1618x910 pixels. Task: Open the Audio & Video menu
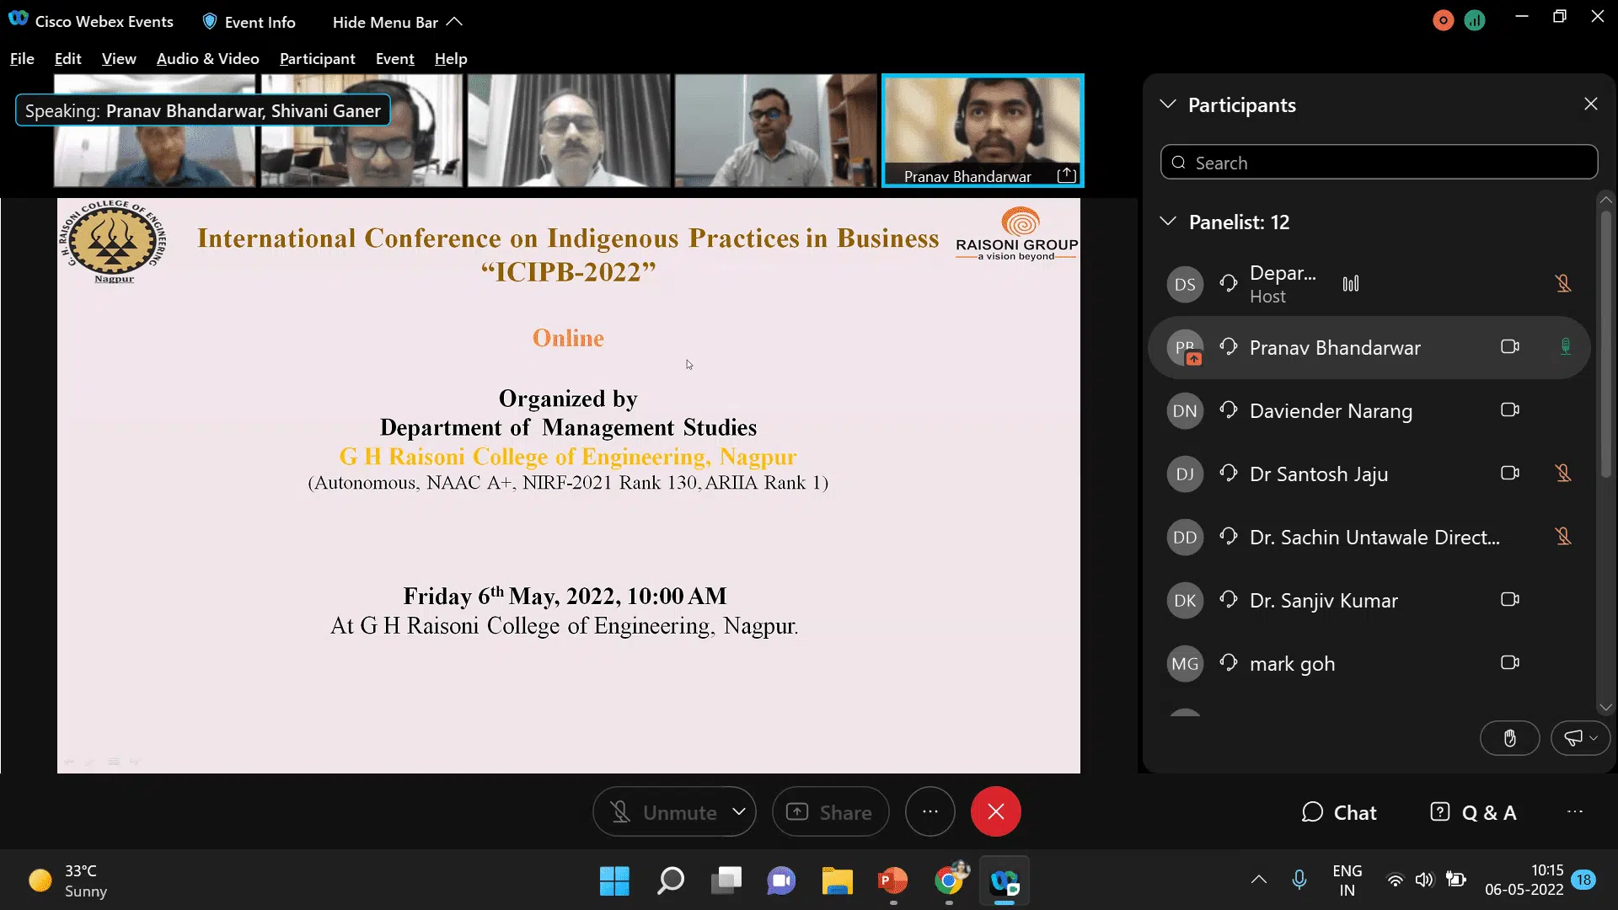click(207, 58)
